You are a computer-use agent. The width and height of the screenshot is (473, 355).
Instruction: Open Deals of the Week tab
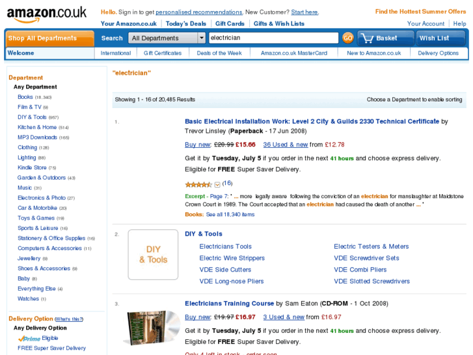coord(219,53)
